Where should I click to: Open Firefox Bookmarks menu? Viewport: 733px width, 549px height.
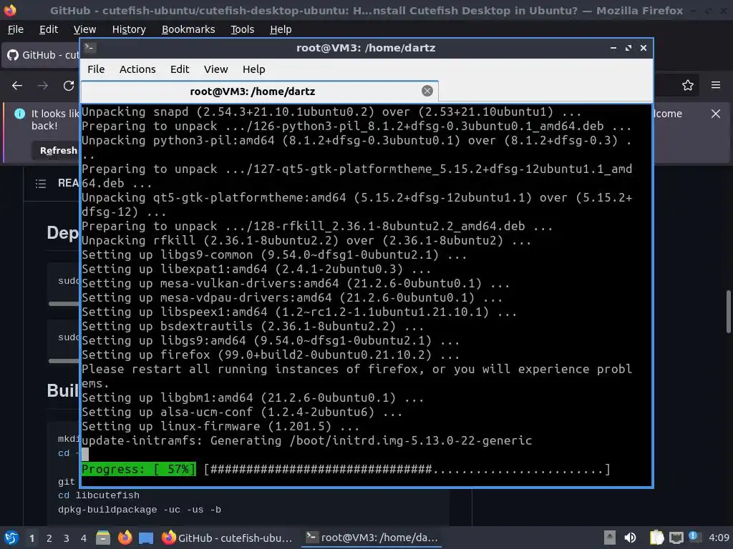tap(188, 29)
